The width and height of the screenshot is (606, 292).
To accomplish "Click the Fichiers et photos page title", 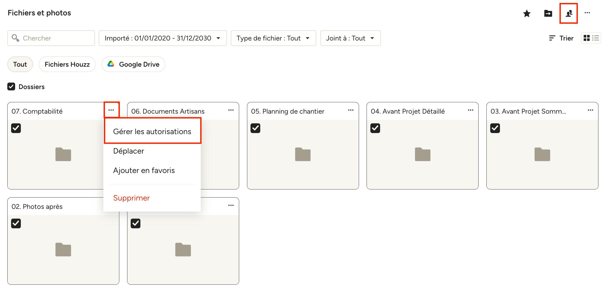I will pos(39,13).
